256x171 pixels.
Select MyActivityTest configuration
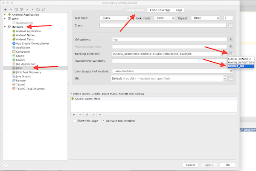pos(24,23)
